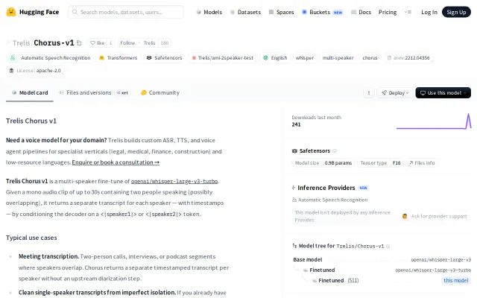Image resolution: width=477 pixels, height=298 pixels.
Task: Open the more navigation menu icon
Action: pos(408,12)
